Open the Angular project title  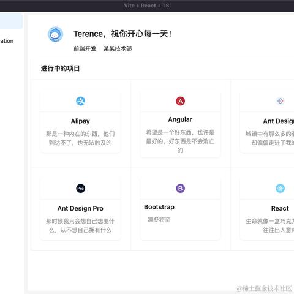click(x=180, y=119)
